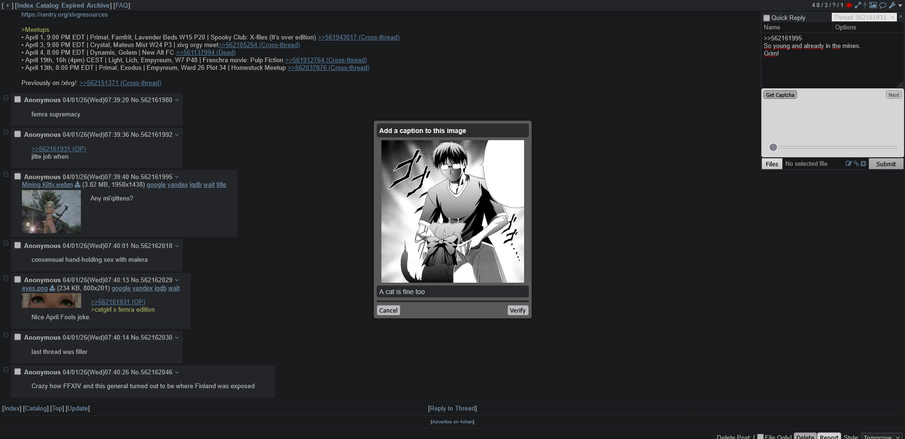This screenshot has width=905, height=439.
Task: Click the plus icon to add another post
Action: click(x=863, y=163)
